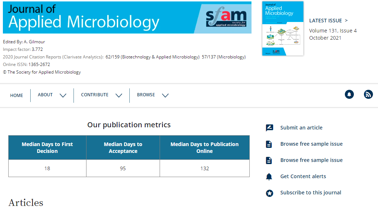This screenshot has width=378, height=207.
Task: Click the Submit an article link
Action: point(301,128)
